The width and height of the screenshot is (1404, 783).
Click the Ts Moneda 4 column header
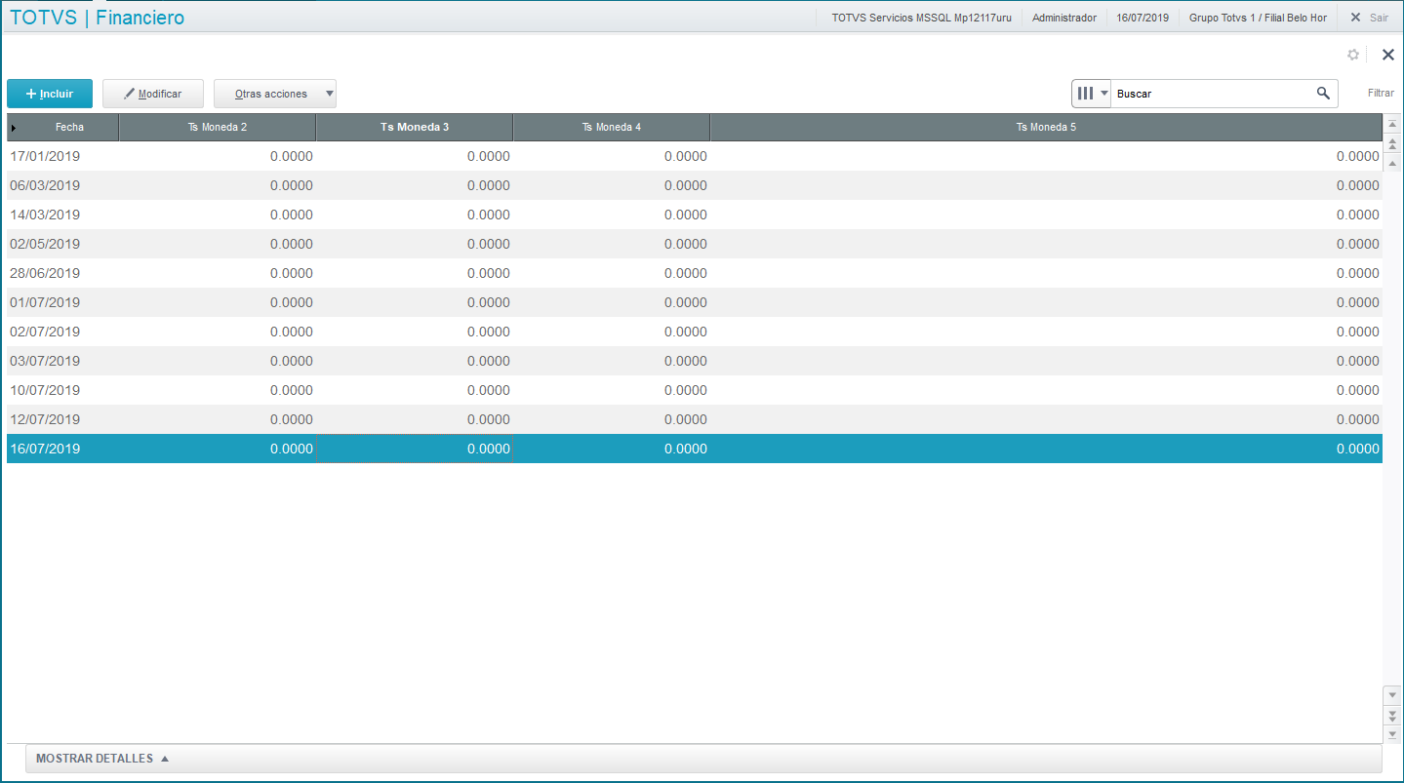pyautogui.click(x=612, y=128)
